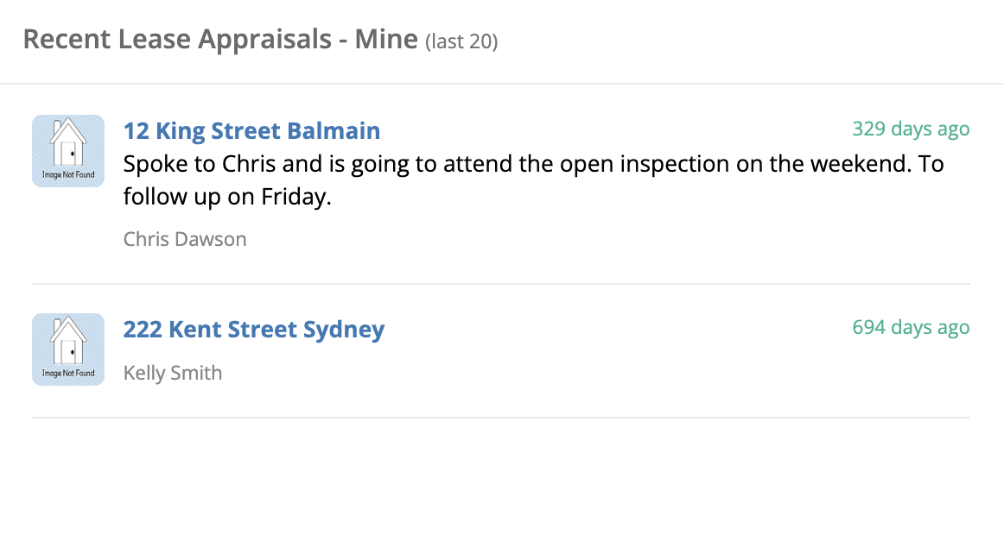1004x554 pixels.
Task: Click the house door icon in King Street thumbnail
Action: click(69, 154)
